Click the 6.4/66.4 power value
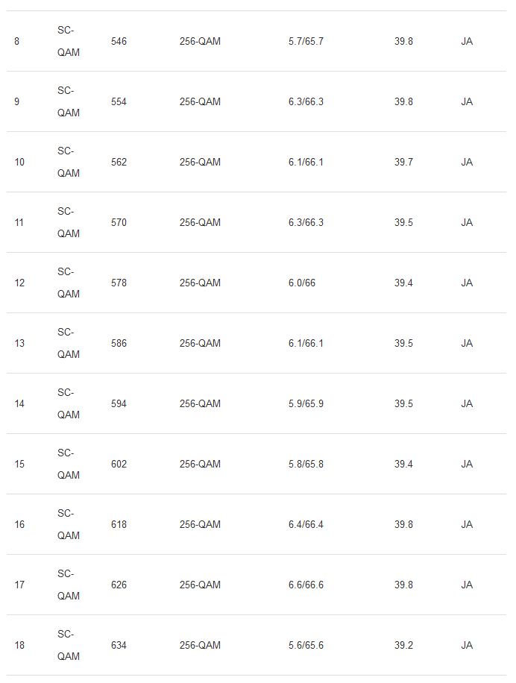This screenshot has width=516, height=683. pyautogui.click(x=306, y=524)
